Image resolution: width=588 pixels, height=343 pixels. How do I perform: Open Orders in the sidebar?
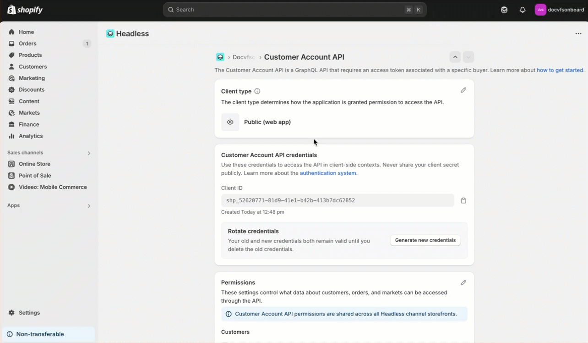pos(27,44)
